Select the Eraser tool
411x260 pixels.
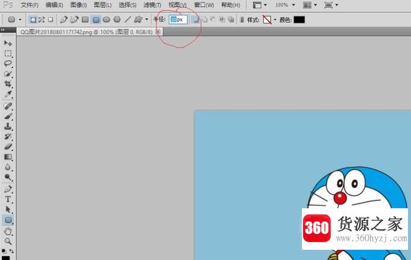point(8,147)
